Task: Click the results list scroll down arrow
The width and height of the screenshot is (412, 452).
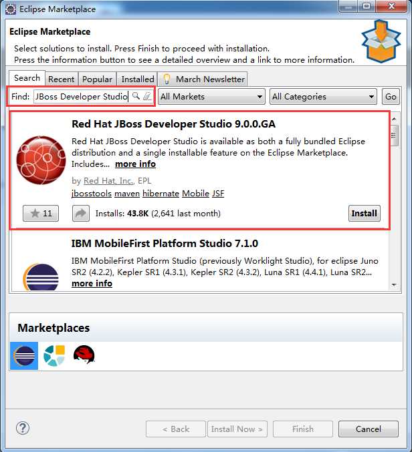Action: (x=395, y=285)
